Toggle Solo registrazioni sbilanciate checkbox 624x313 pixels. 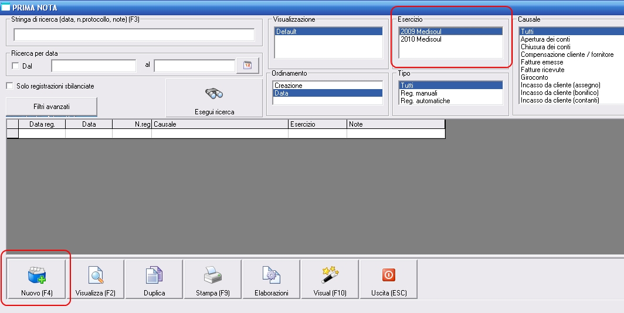(9, 86)
